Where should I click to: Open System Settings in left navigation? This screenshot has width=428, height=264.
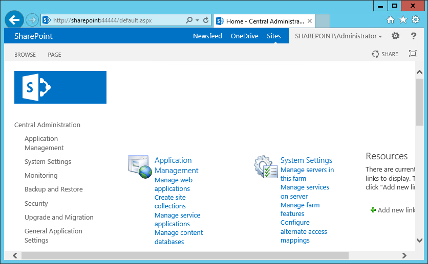(x=48, y=162)
